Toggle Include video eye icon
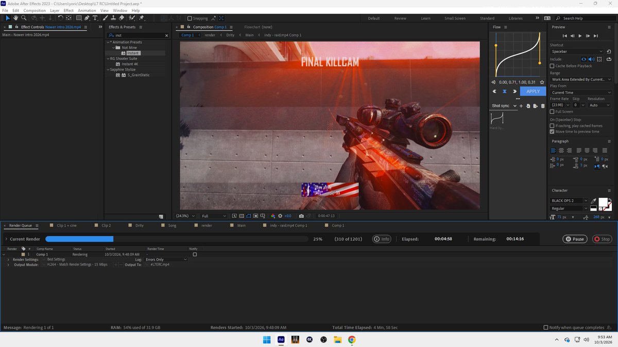 584,59
